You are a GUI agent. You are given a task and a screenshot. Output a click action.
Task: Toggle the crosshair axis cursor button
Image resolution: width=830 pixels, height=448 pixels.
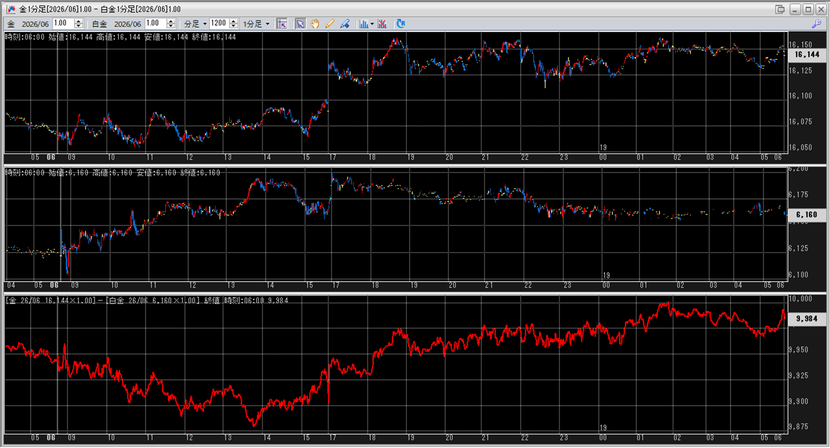[282, 24]
